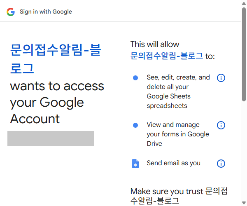Open the large 문의접수알림-블로그 app name link
The height and width of the screenshot is (206, 247).
(x=56, y=59)
